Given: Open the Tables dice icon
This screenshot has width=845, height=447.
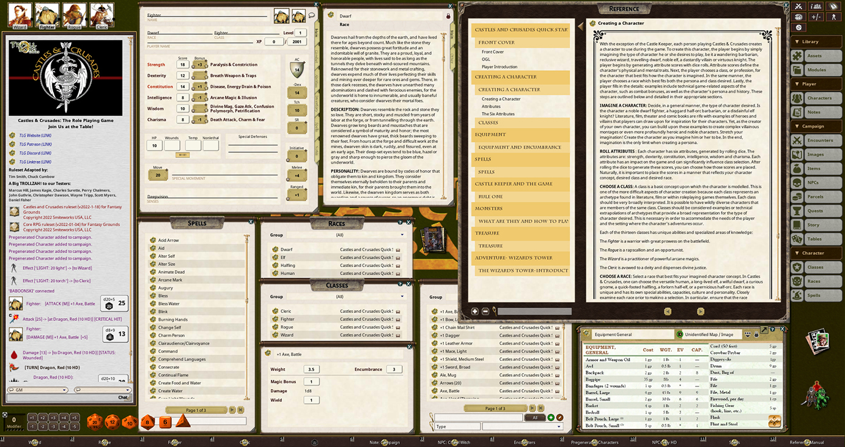Looking at the screenshot, I should point(797,238).
